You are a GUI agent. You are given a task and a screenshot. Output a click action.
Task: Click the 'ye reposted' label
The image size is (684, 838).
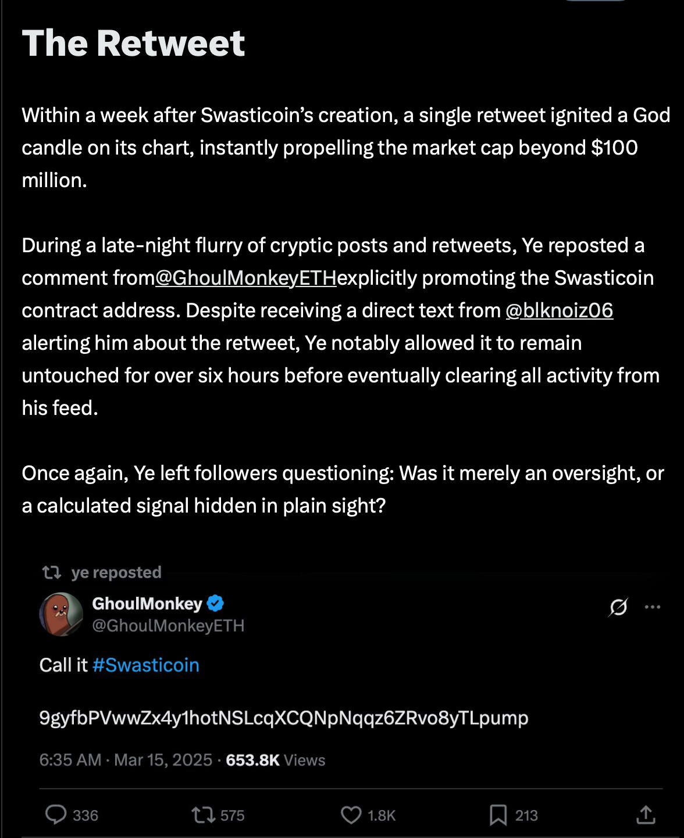(116, 572)
